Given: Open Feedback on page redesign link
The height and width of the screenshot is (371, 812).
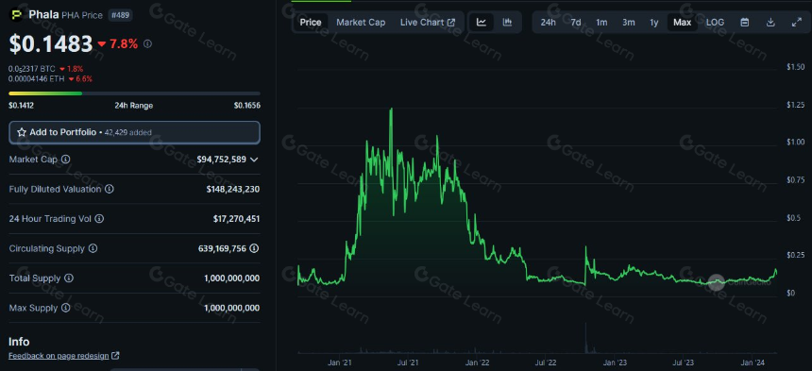Looking at the screenshot, I should 59,356.
